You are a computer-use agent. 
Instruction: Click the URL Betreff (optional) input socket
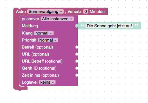pos(77,61)
